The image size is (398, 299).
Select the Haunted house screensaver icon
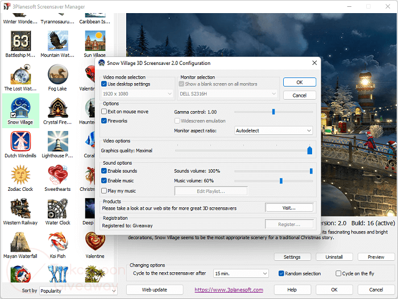click(90, 108)
